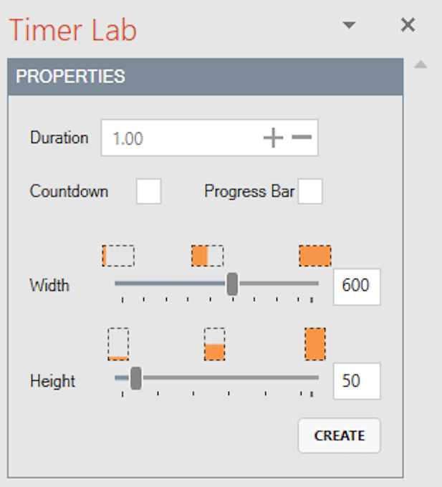Click the Width slider handle

[x=232, y=284]
